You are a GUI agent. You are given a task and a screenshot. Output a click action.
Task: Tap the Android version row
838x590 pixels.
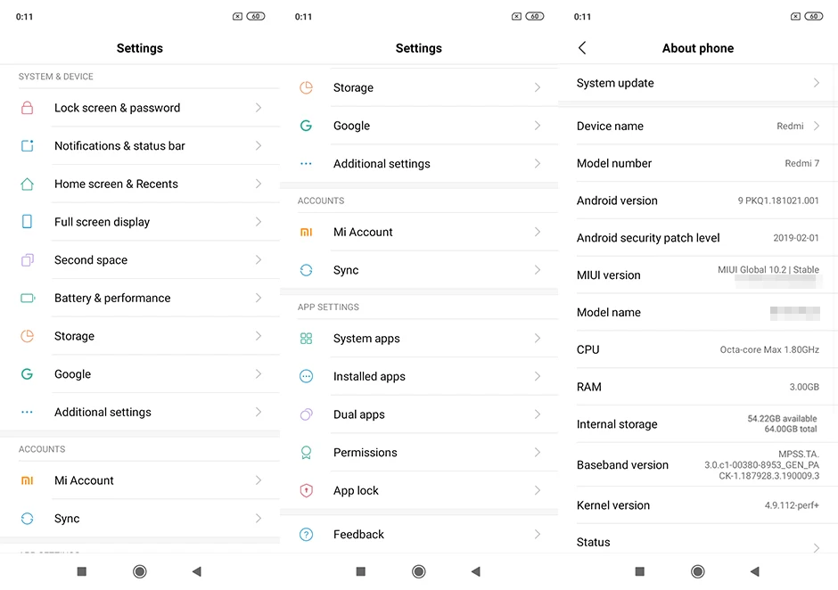coord(697,201)
